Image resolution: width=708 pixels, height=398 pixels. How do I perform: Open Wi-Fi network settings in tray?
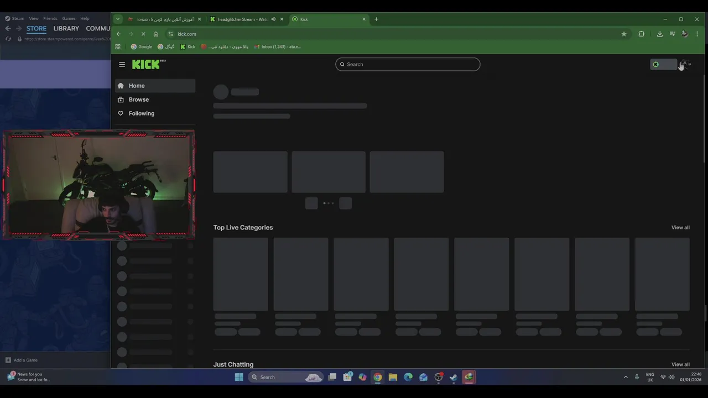pos(663,377)
